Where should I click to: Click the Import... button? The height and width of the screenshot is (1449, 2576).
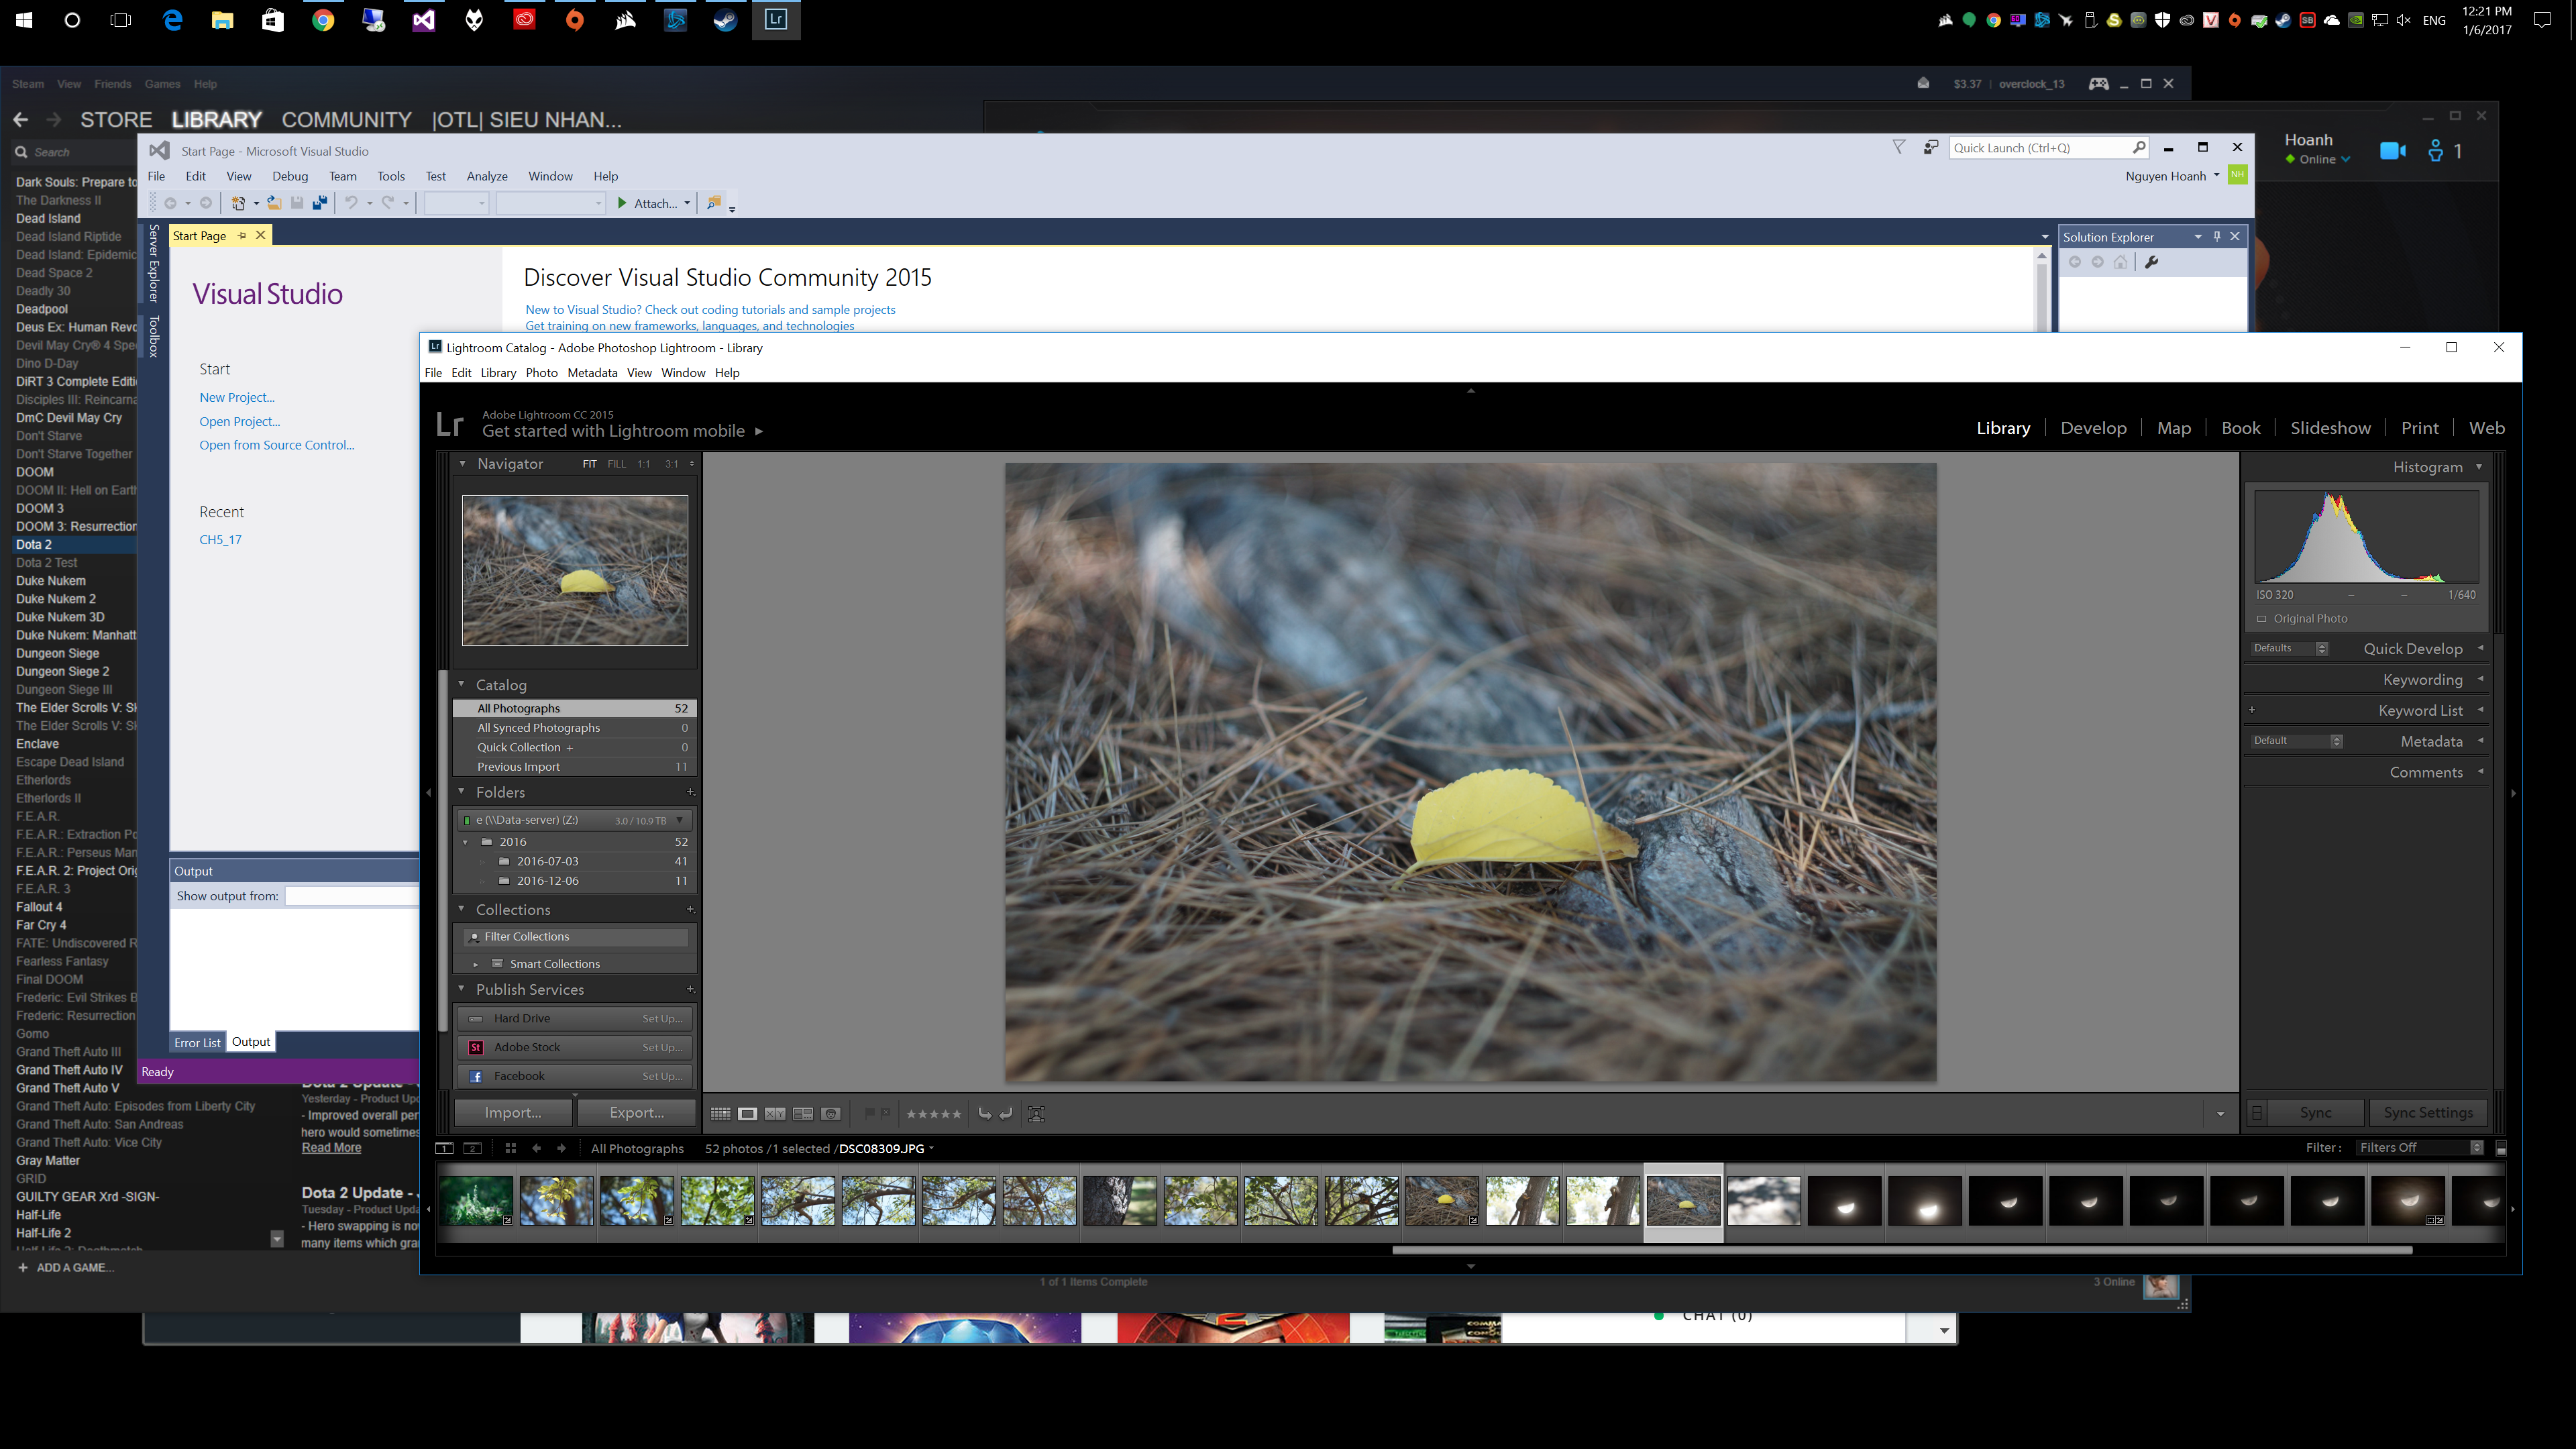513,1113
